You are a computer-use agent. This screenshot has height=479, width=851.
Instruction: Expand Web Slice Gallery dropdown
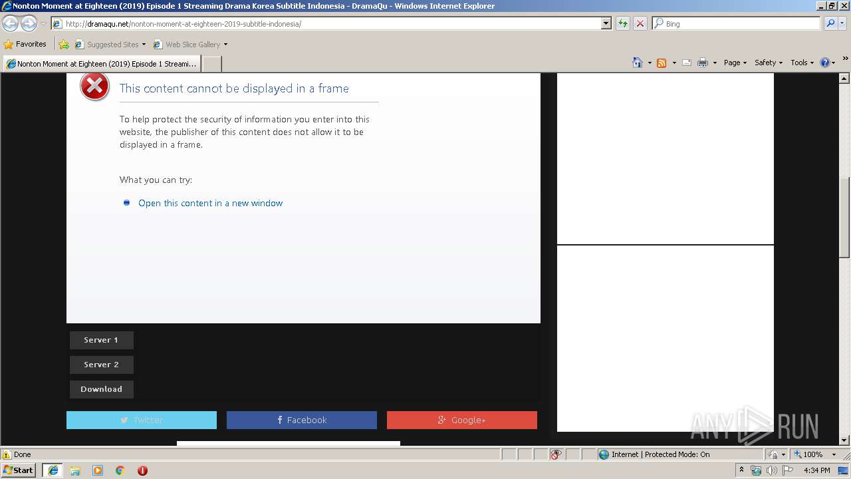tap(225, 45)
